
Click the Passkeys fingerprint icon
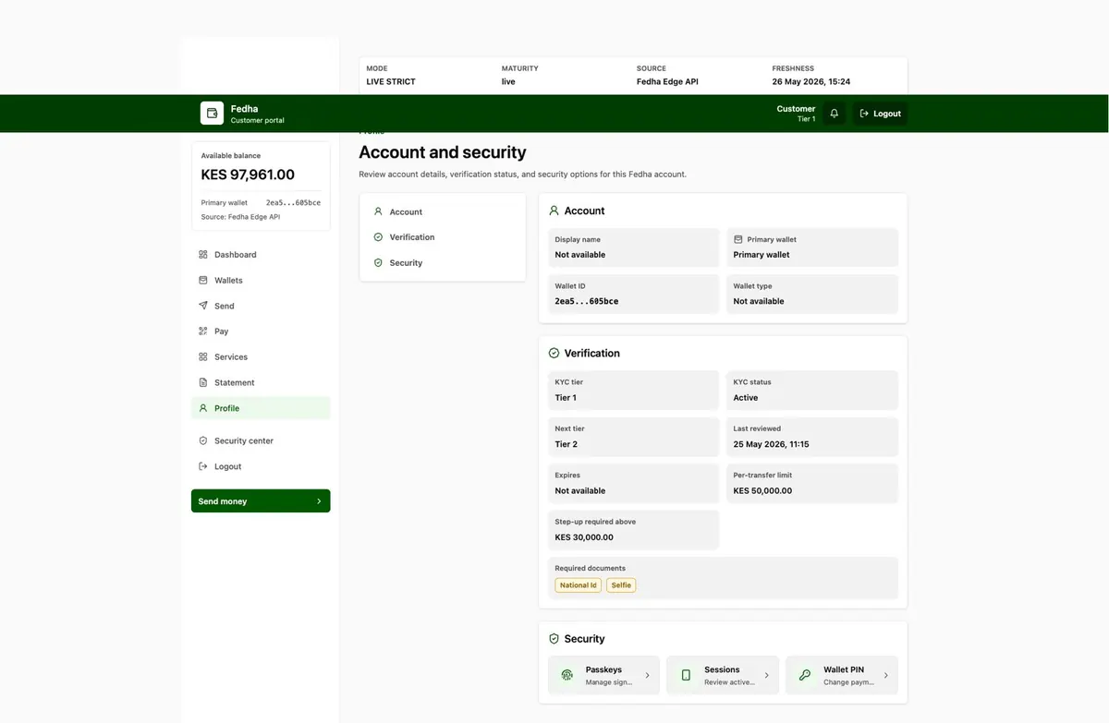pos(567,675)
